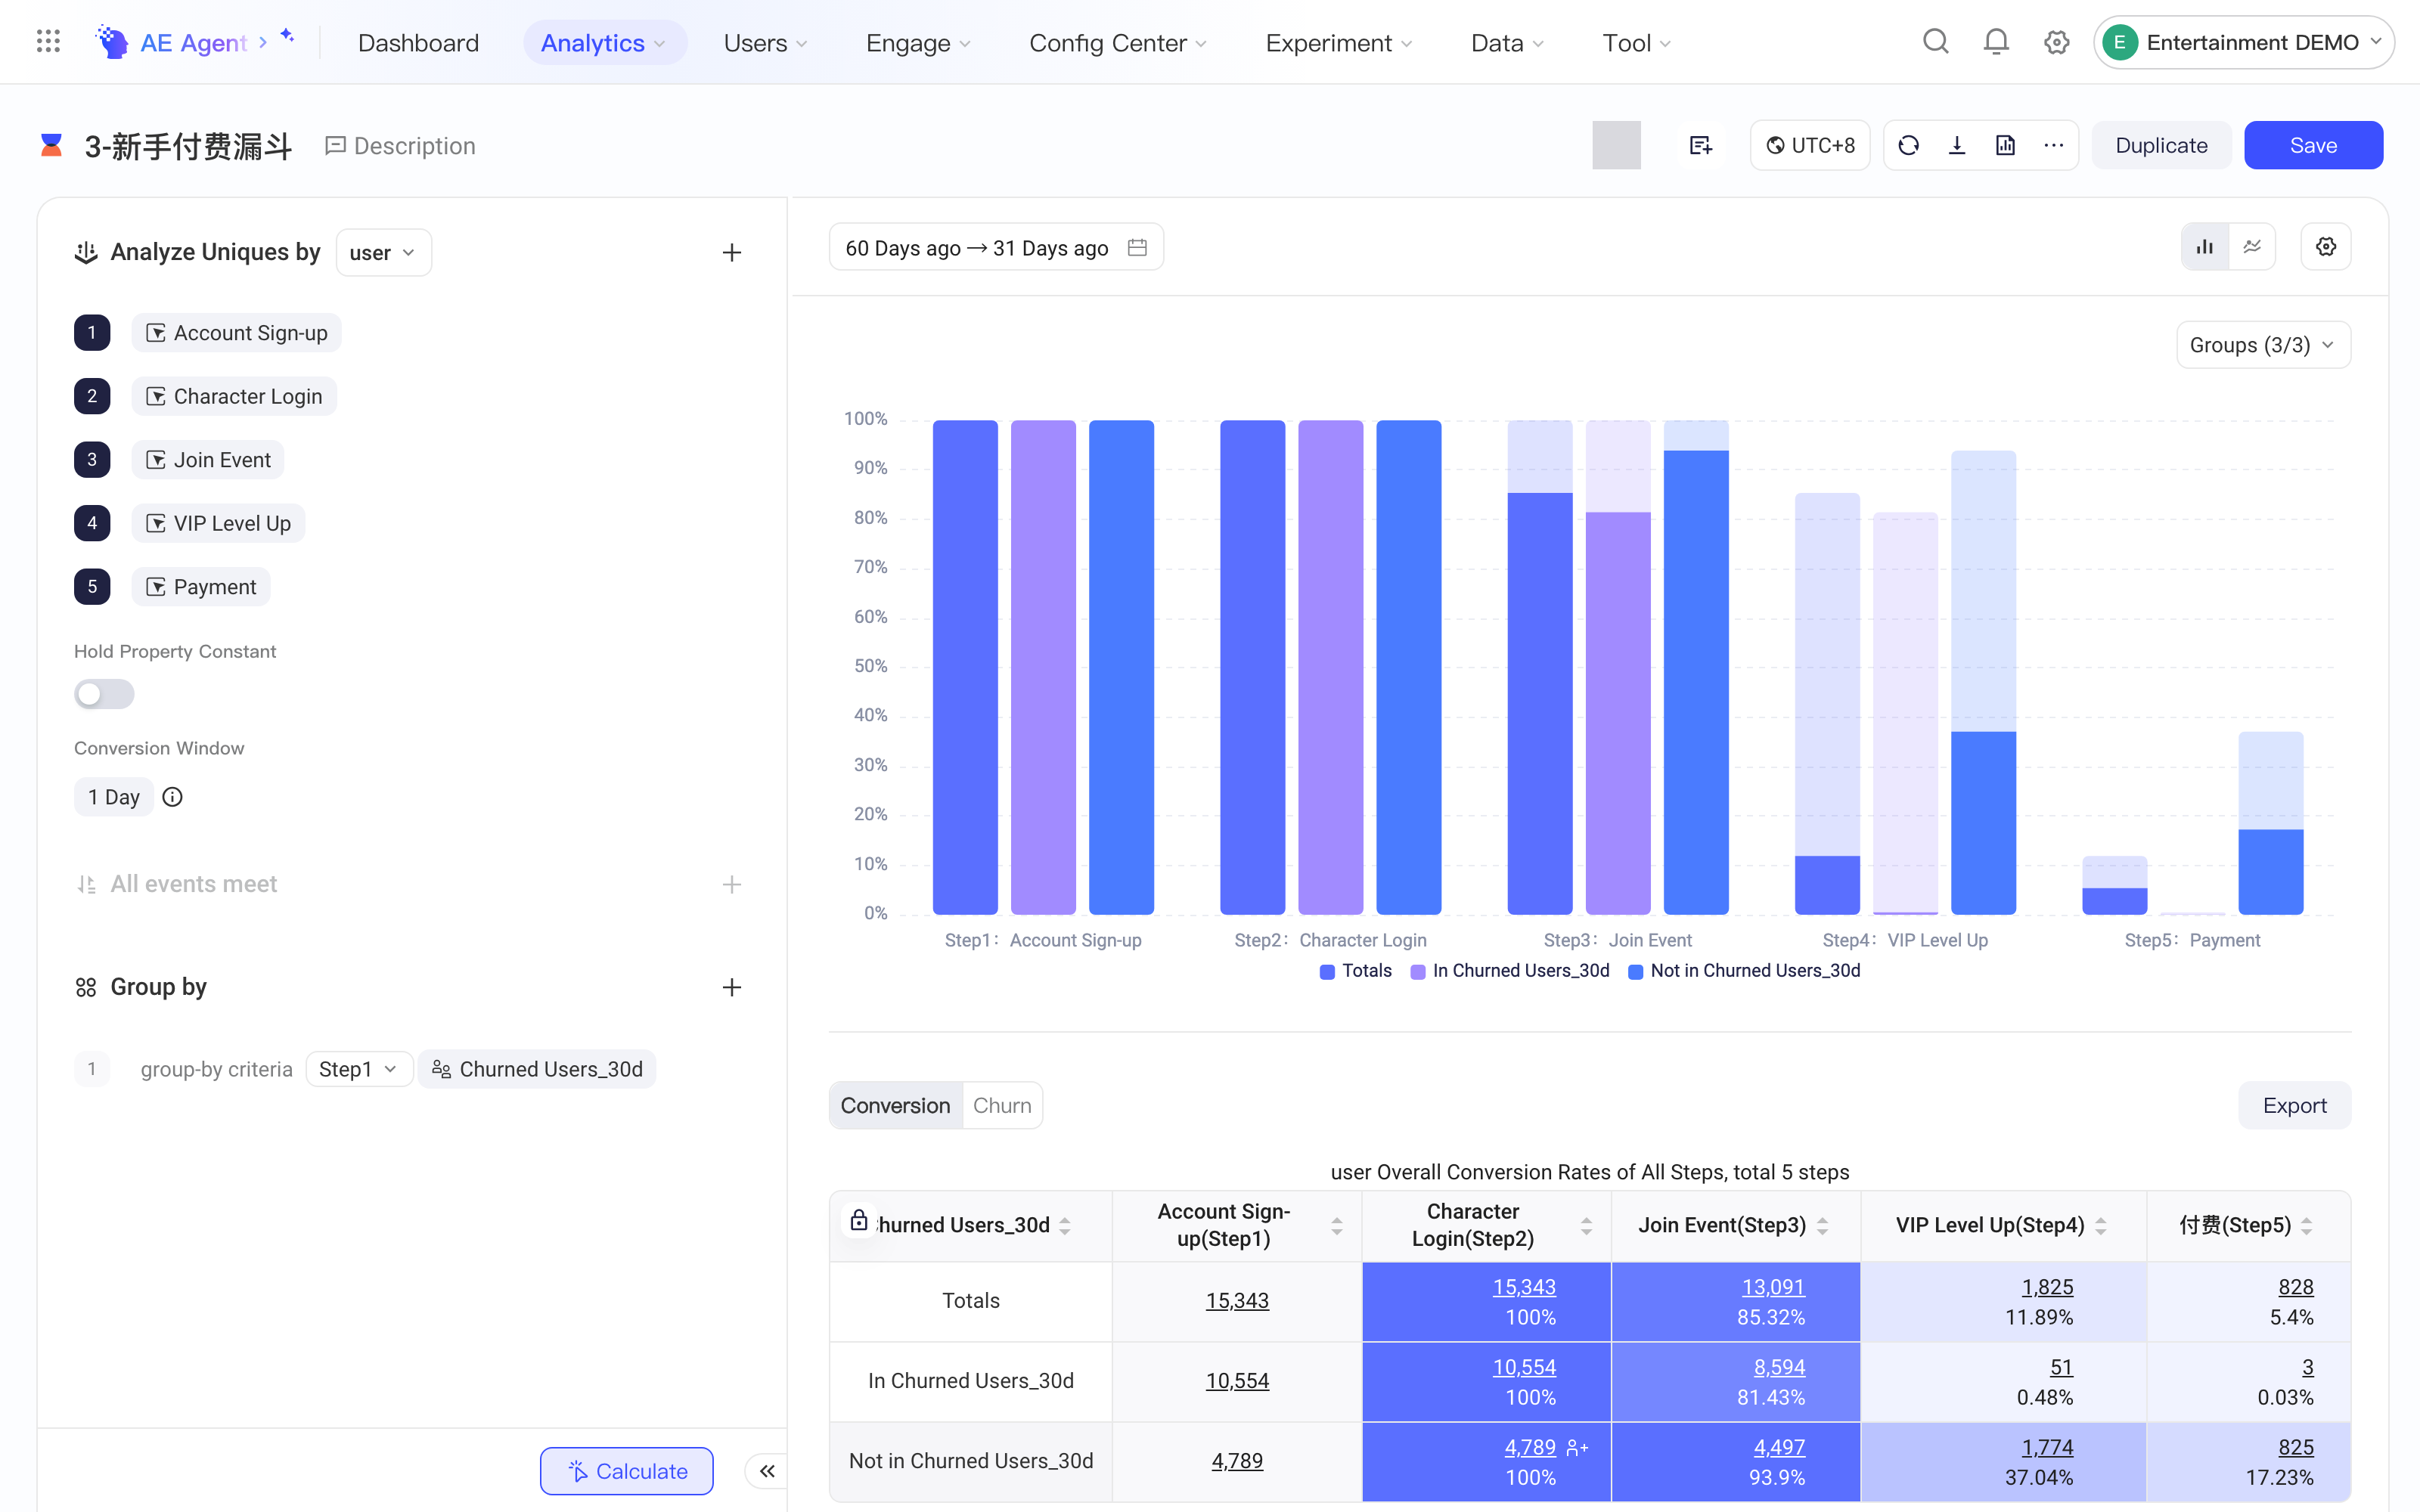Add a new Group by condition

[x=732, y=988]
